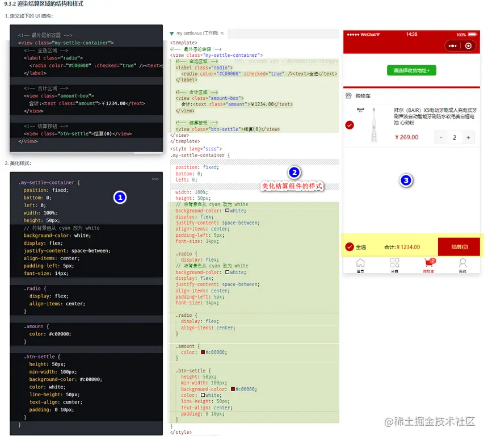Click the ¥269.00 product price
Viewport: 488px width, 440px height.
(407, 137)
